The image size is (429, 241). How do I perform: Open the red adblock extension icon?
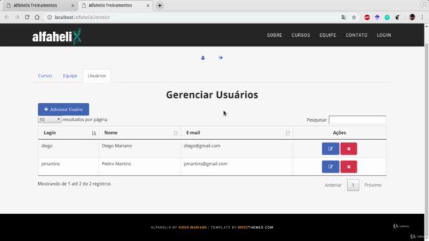tap(367, 17)
